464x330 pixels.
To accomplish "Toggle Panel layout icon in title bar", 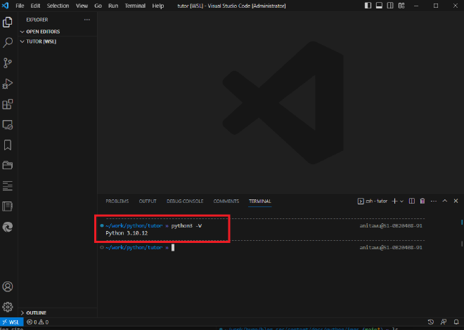I will tap(379, 6).
